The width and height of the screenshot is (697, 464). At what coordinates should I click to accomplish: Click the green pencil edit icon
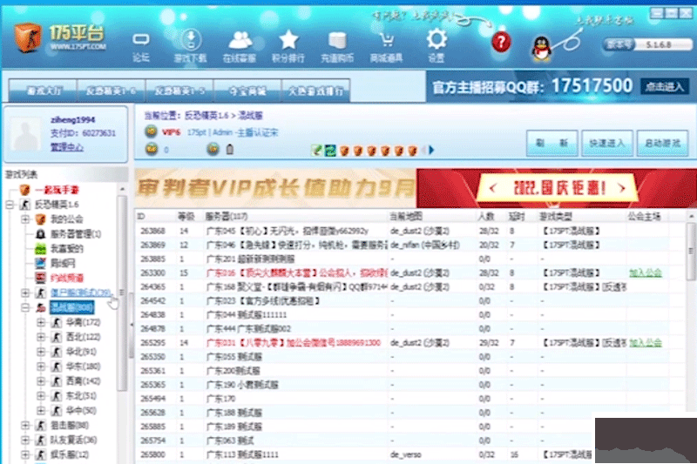point(316,150)
